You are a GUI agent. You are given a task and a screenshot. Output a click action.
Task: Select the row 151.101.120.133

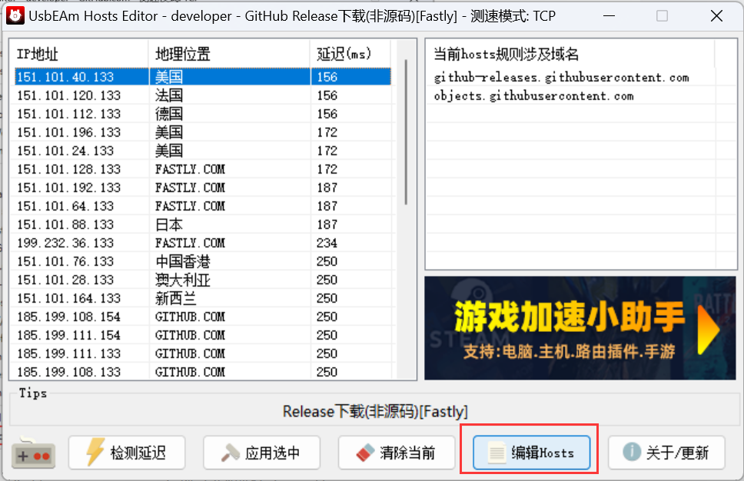[203, 95]
